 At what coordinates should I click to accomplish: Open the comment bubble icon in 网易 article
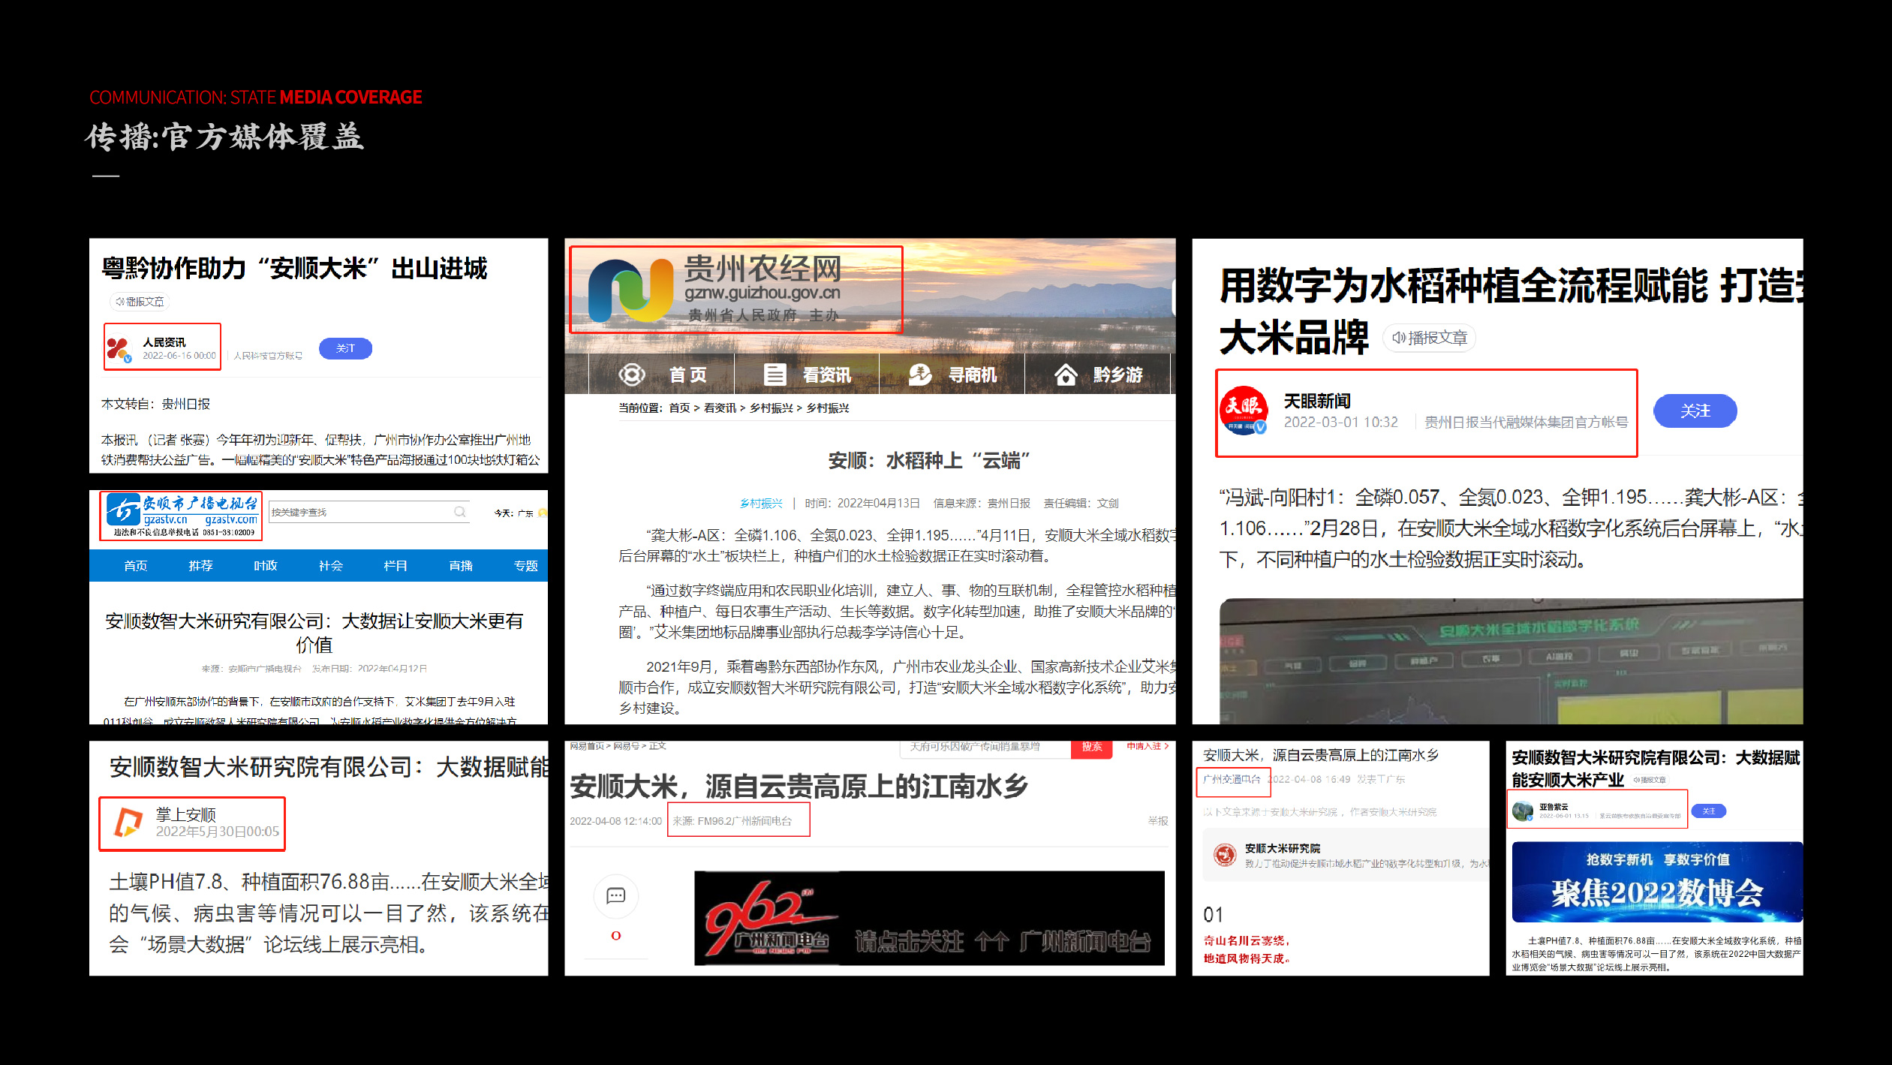[615, 895]
